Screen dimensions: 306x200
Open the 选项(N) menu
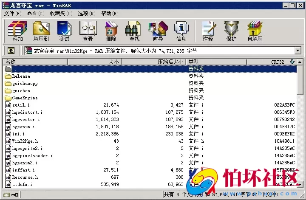click(87, 14)
